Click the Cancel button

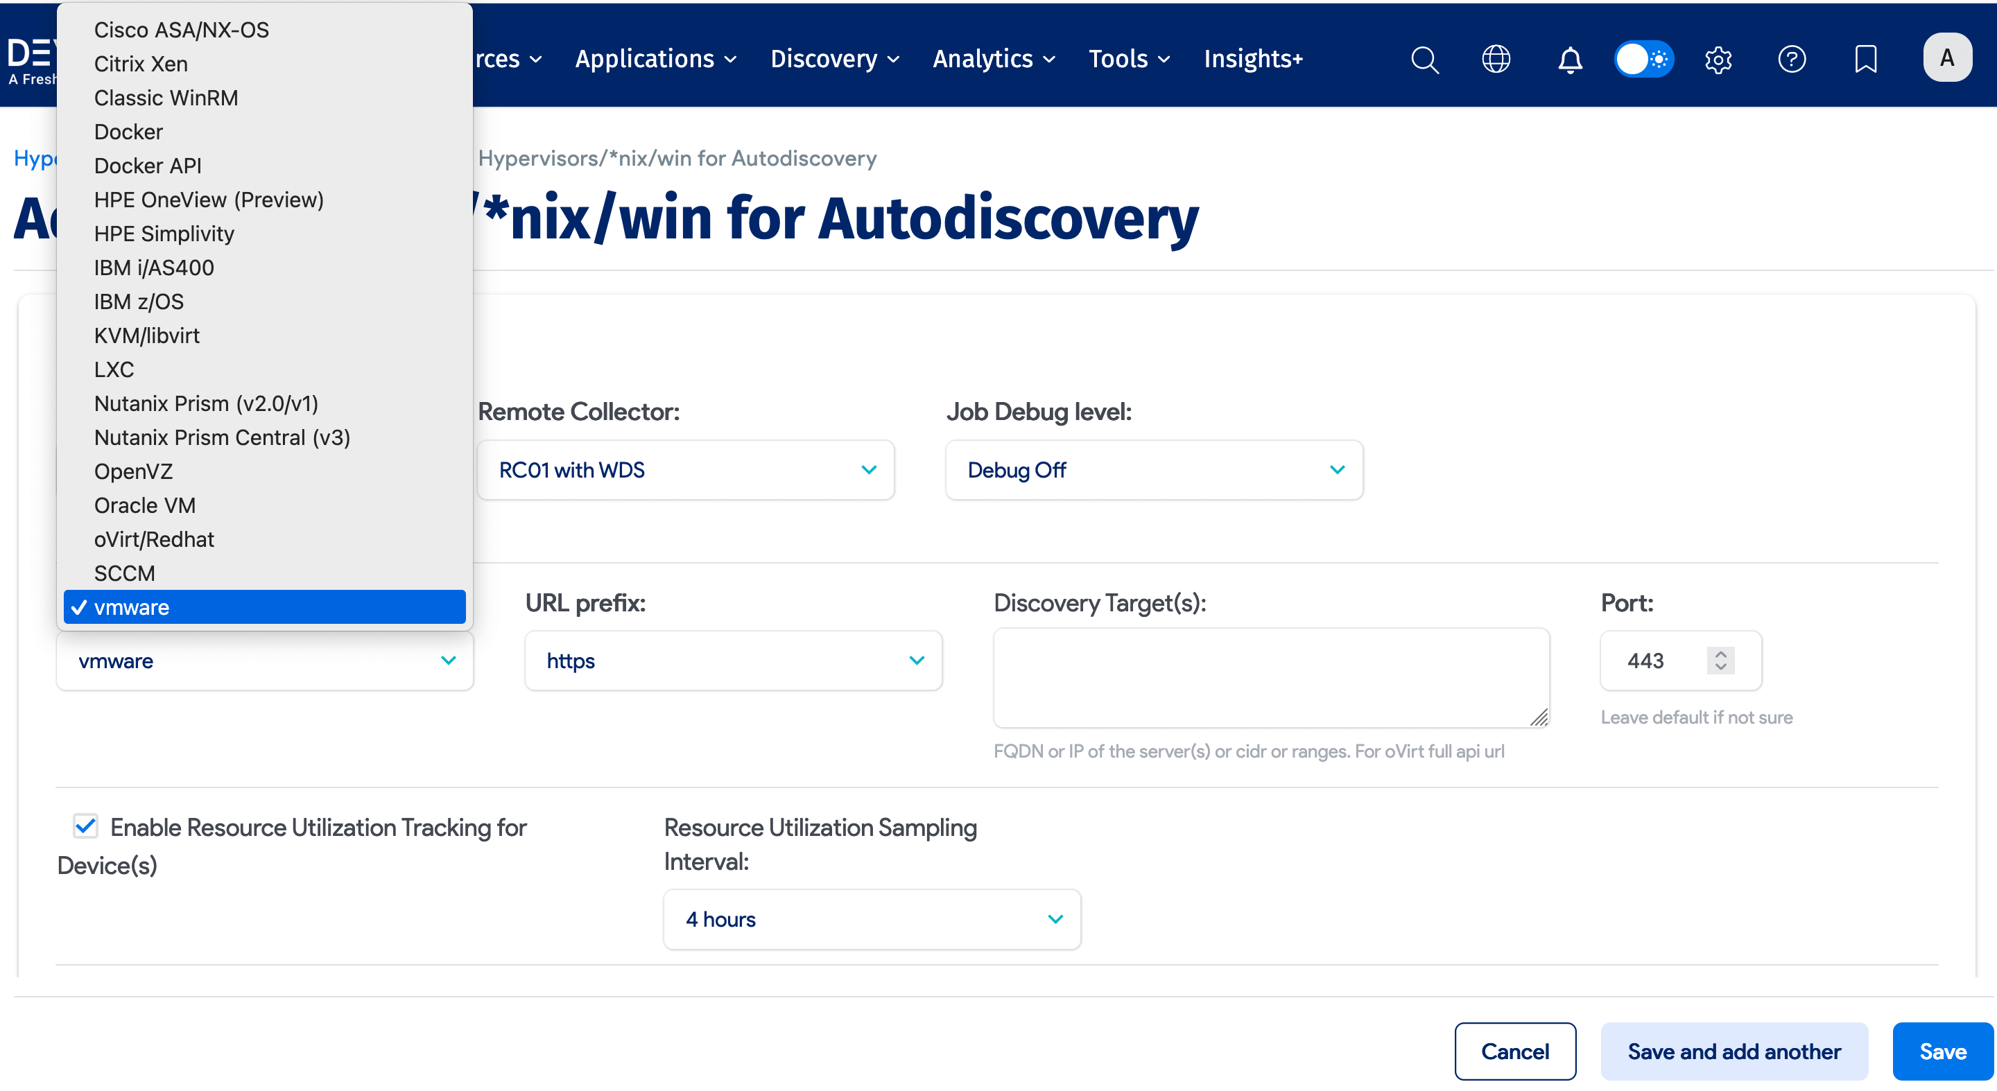(x=1514, y=1051)
